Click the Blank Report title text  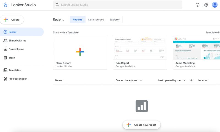tap(63, 63)
